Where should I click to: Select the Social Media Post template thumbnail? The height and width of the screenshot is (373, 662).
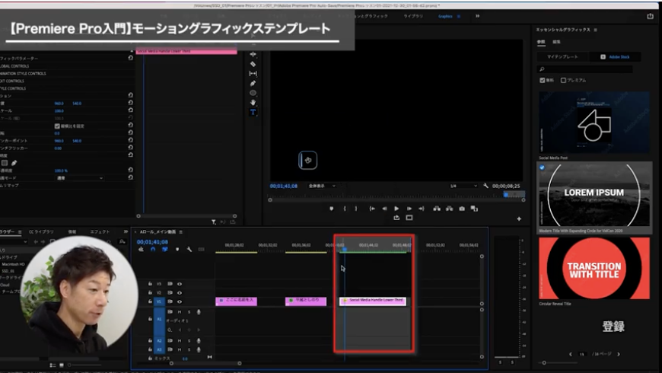tap(594, 122)
